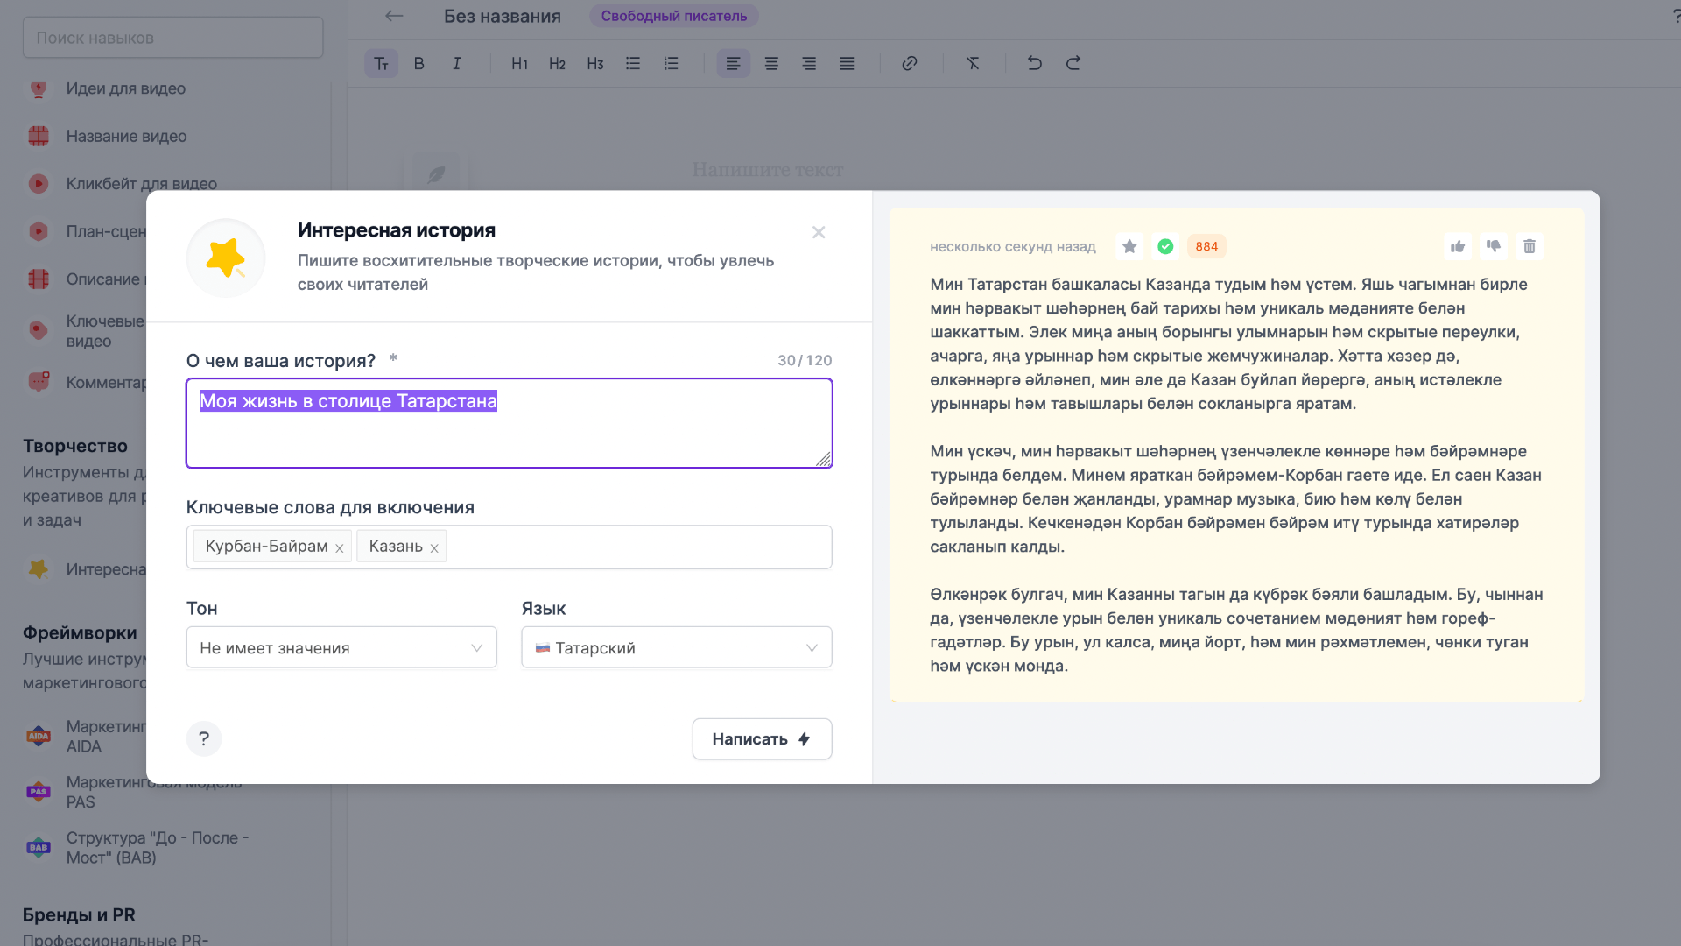Image resolution: width=1681 pixels, height=946 pixels.
Task: Toggle bold formatting in editor toolbar
Action: pyautogui.click(x=419, y=63)
